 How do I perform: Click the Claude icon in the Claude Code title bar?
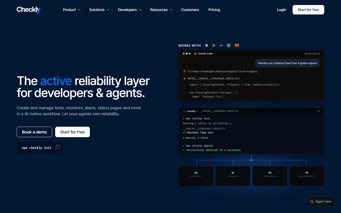coord(195,54)
